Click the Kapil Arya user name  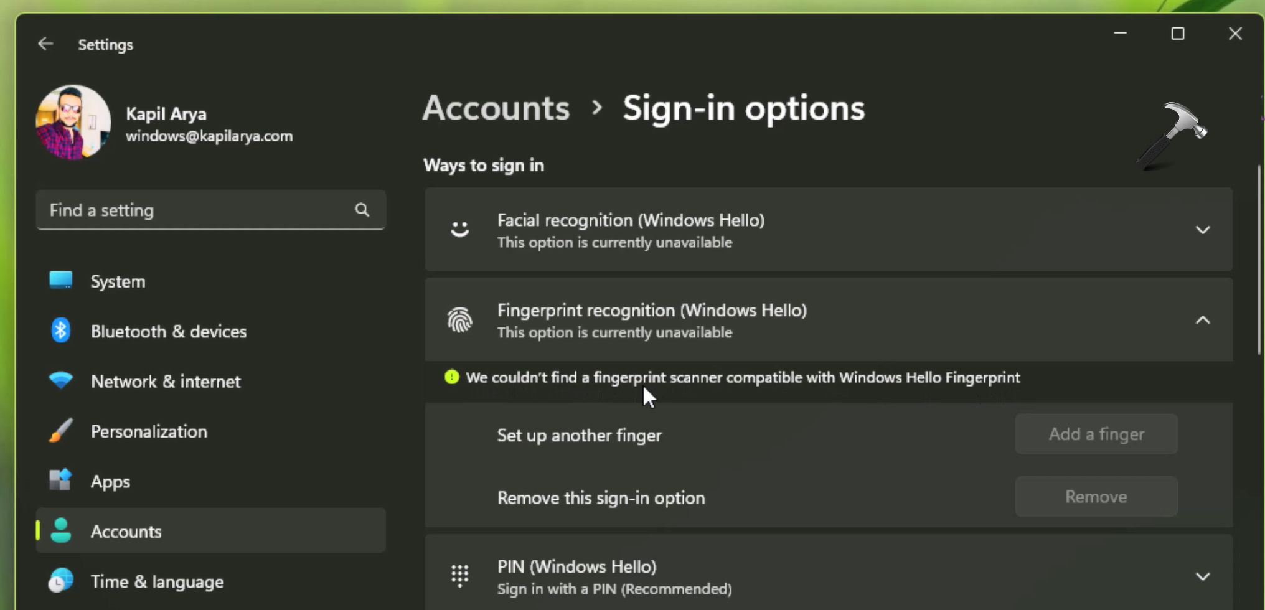pos(166,114)
